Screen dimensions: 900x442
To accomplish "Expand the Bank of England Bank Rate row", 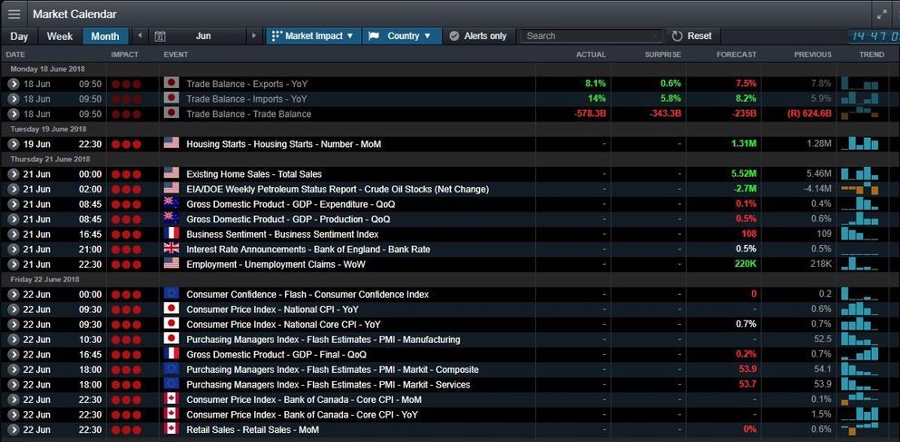I will pyautogui.click(x=14, y=249).
